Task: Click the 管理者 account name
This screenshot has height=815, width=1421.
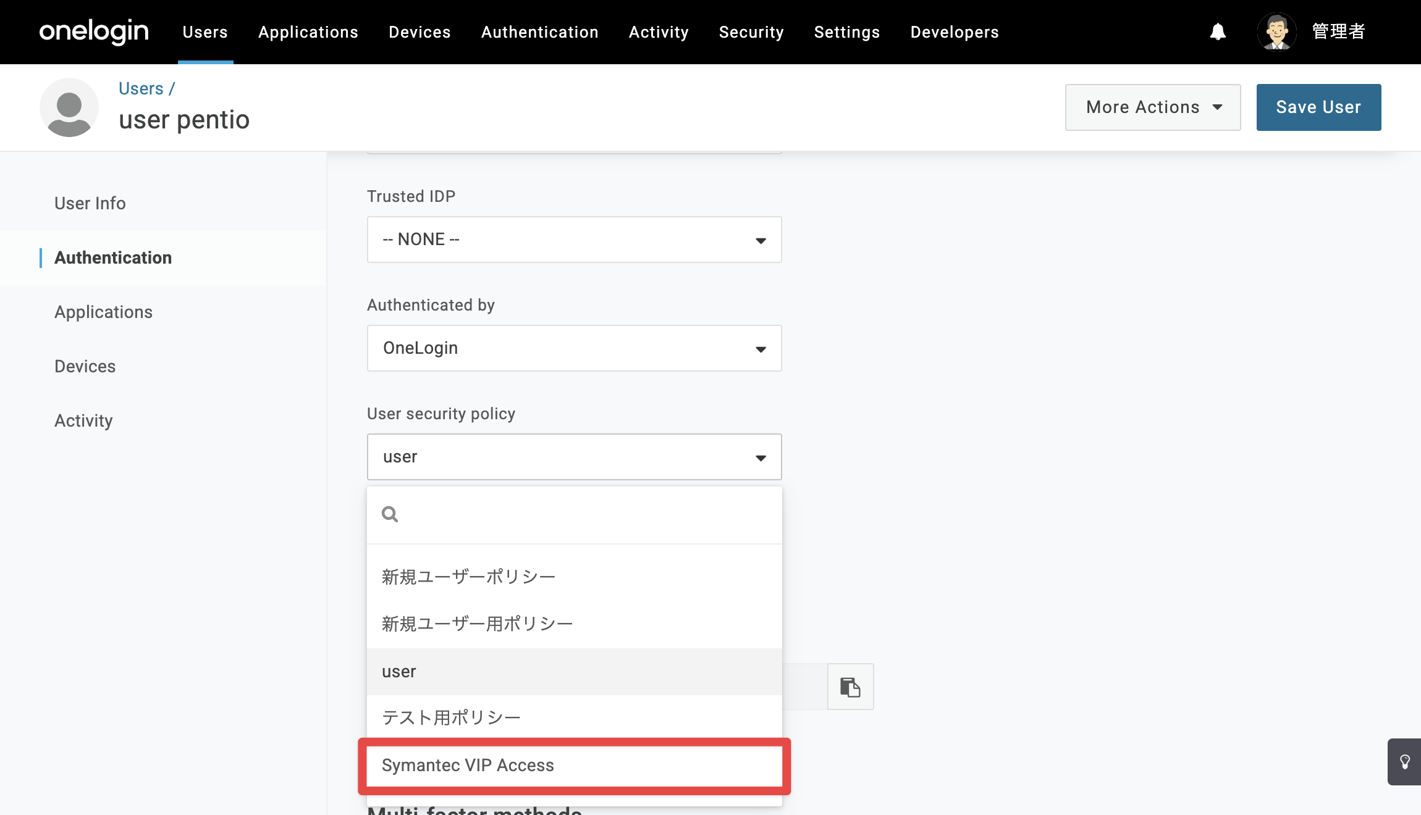Action: tap(1338, 31)
